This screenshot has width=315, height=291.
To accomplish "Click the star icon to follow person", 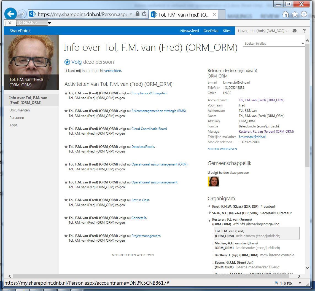I will coord(67,62).
